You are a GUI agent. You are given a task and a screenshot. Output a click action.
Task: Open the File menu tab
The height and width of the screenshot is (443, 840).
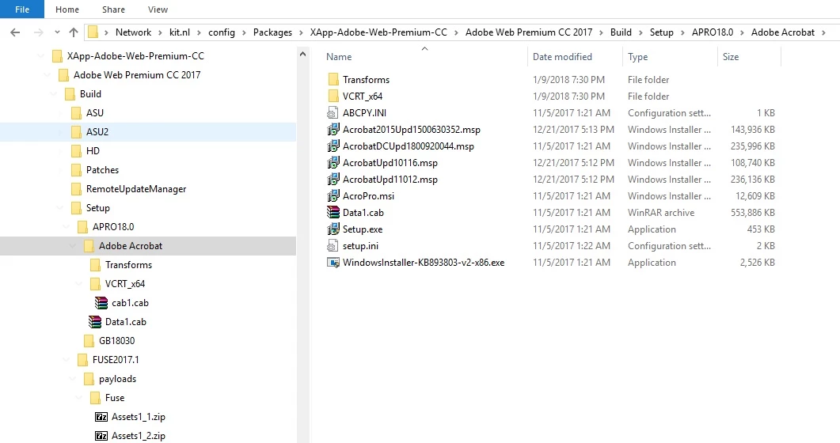click(22, 9)
